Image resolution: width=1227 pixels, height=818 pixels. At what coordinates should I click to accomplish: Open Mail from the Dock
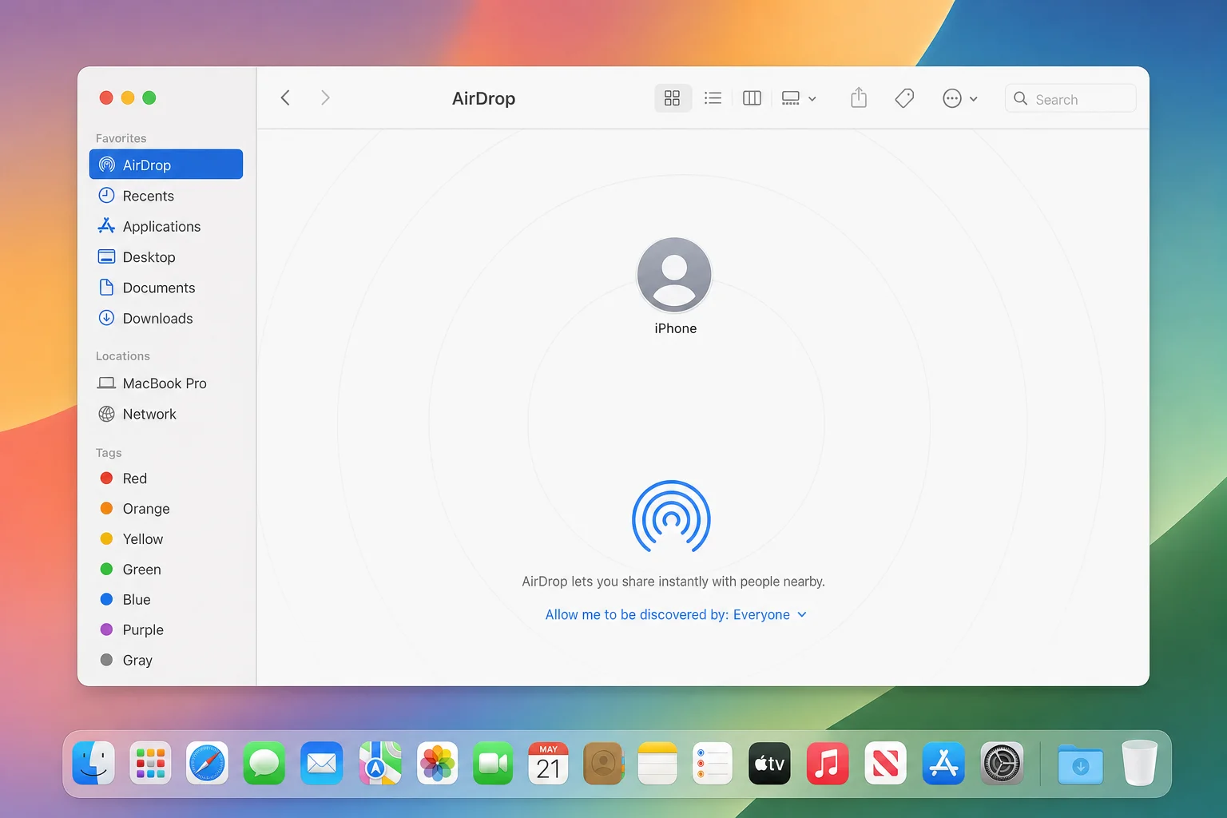(322, 764)
